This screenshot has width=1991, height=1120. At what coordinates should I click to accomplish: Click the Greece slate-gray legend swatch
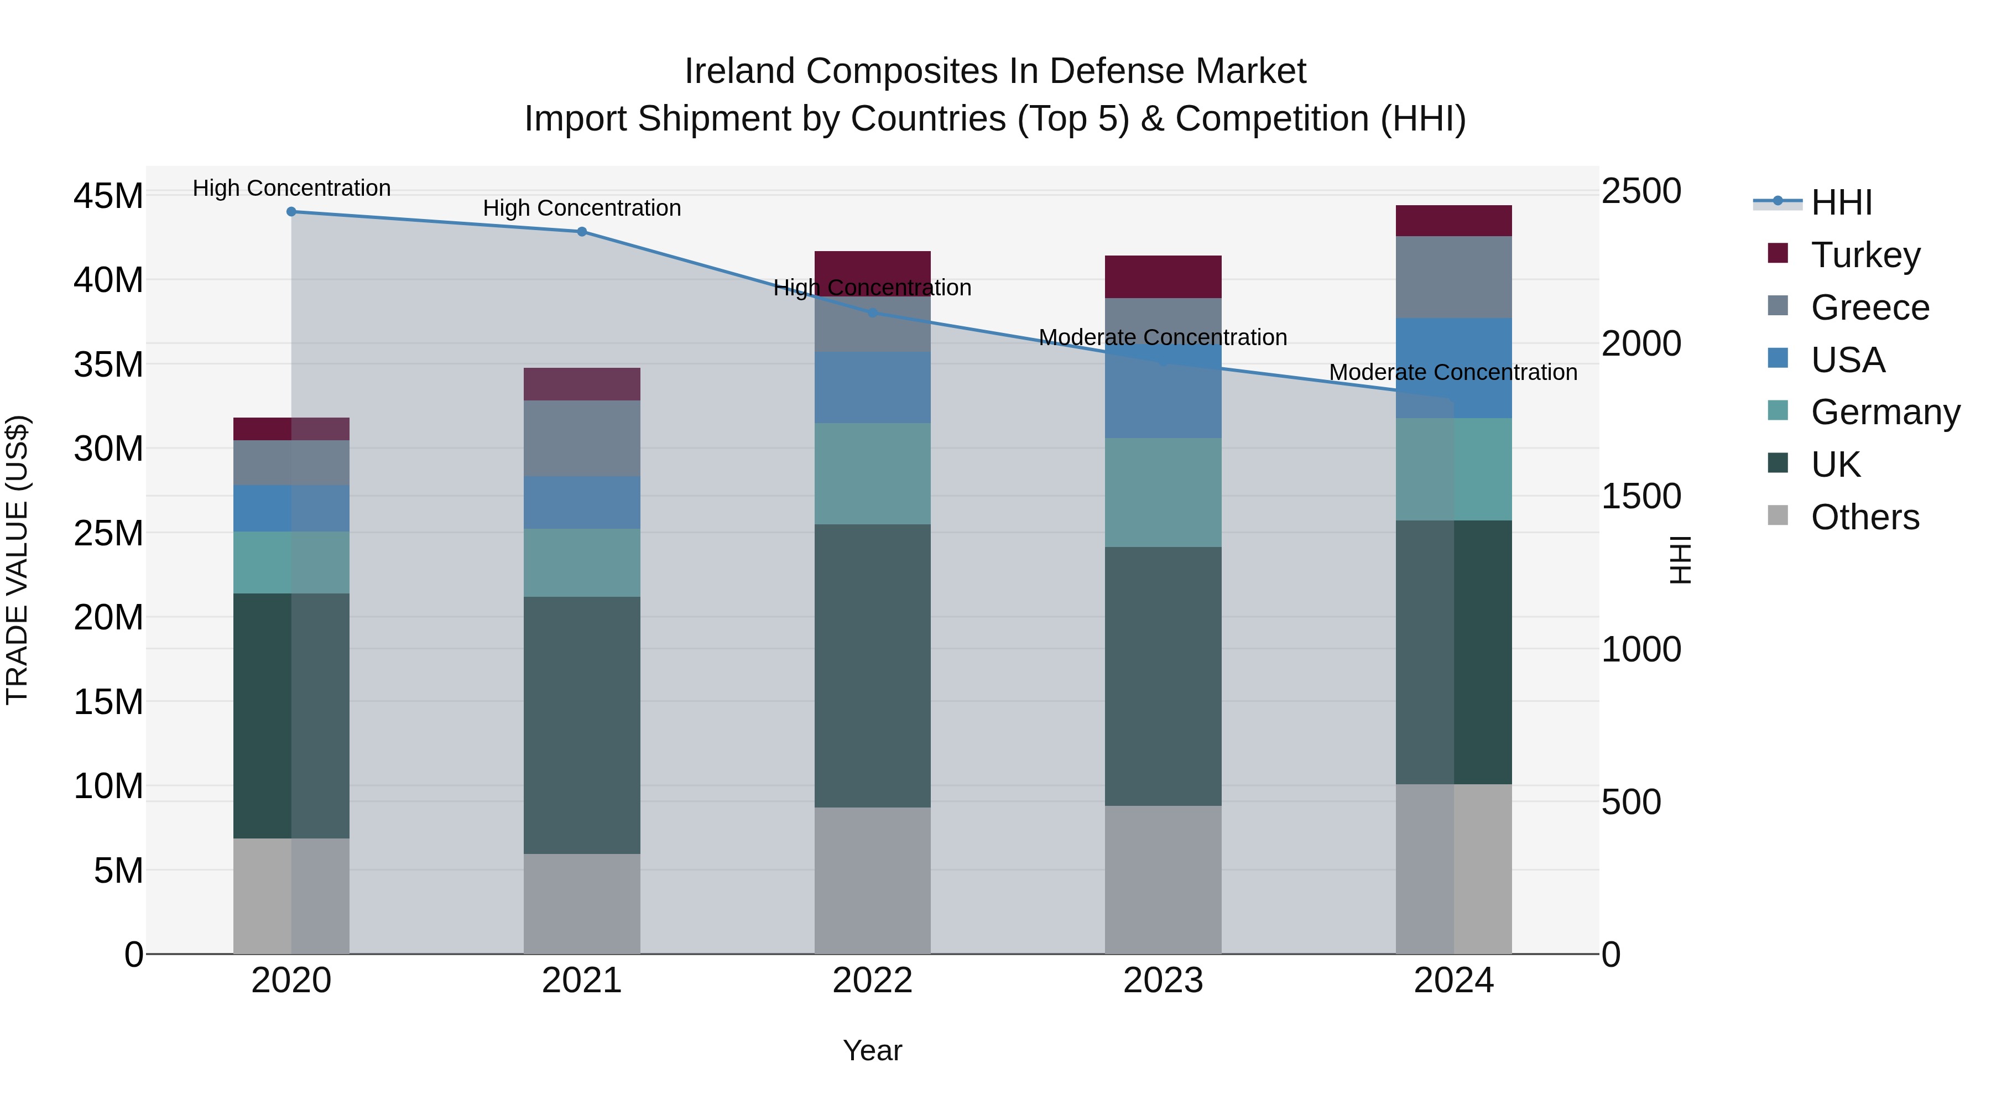[1778, 305]
